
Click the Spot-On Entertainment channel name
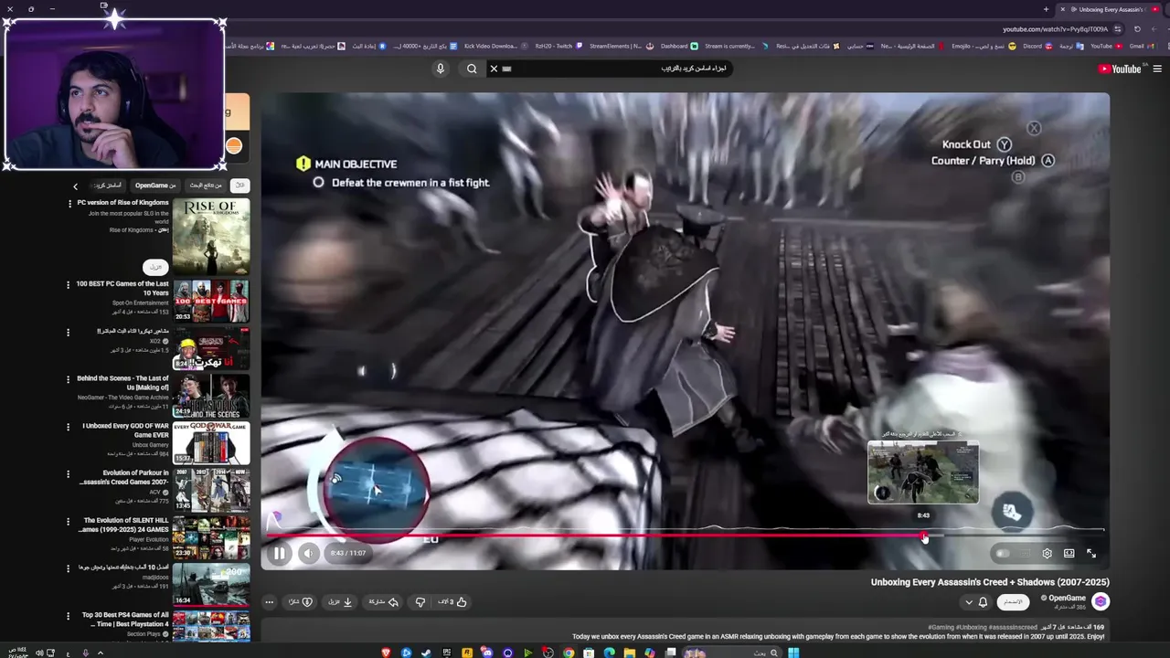coord(141,302)
